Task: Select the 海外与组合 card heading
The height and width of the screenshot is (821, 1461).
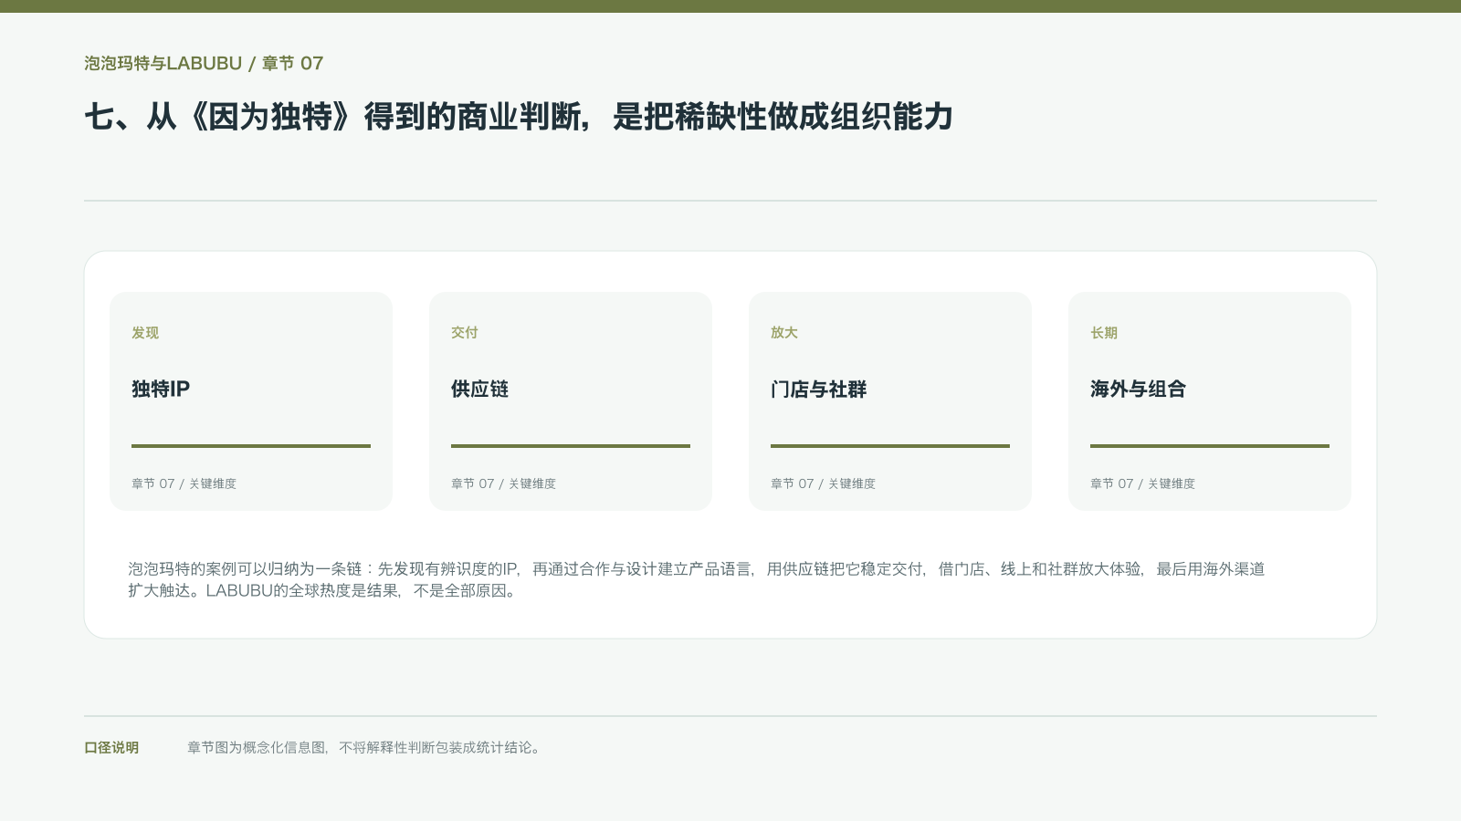Action: (x=1139, y=389)
